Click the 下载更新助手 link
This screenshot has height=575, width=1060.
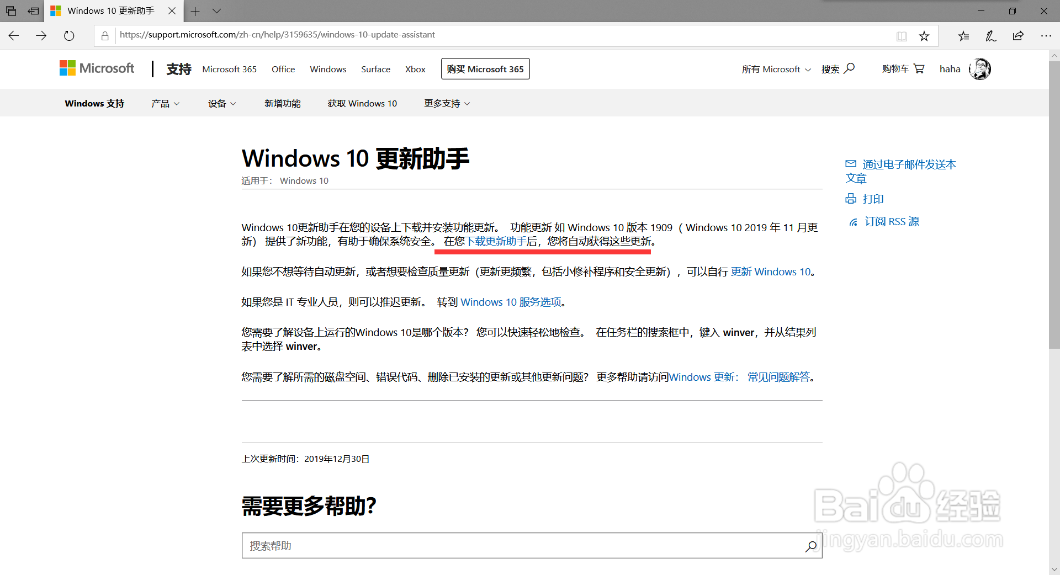[496, 241]
